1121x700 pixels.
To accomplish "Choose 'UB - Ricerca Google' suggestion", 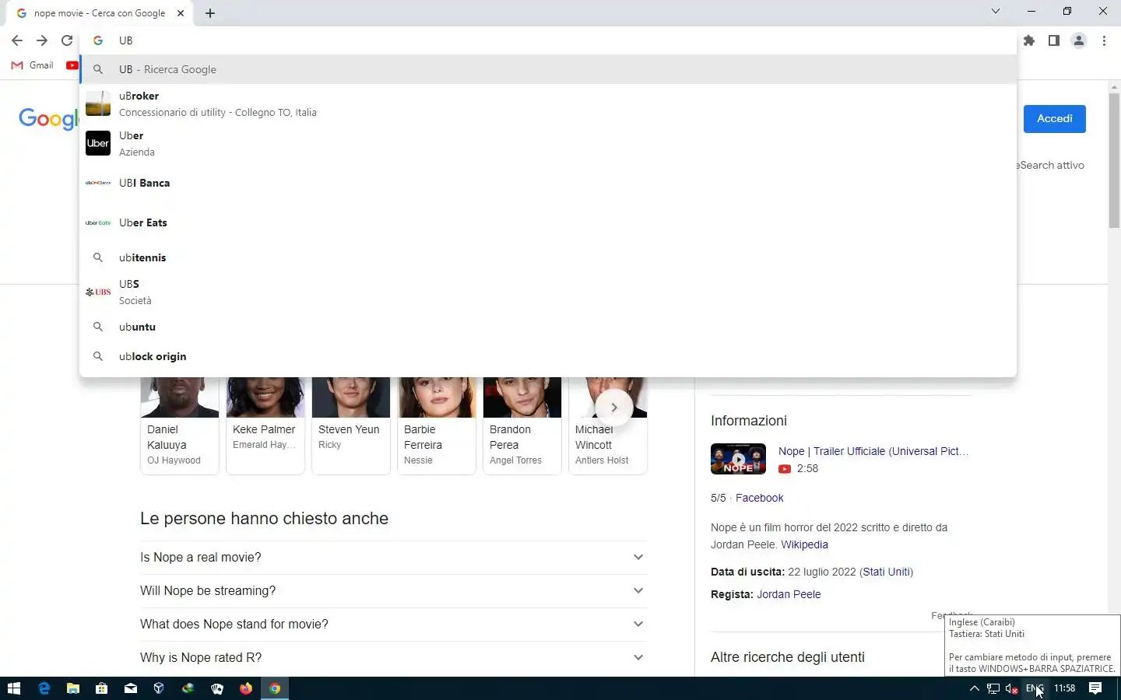I will tap(548, 69).
